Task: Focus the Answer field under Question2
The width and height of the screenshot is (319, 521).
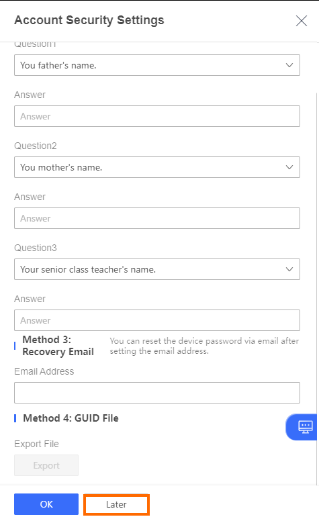Action: (157, 218)
